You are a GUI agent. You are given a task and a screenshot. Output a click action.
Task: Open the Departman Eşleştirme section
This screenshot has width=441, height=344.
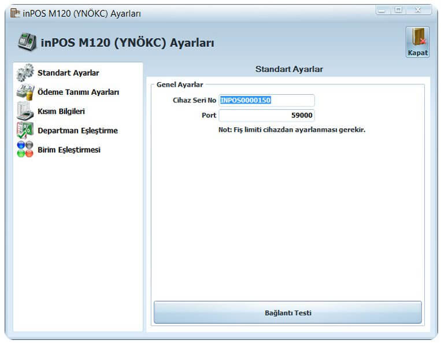(77, 131)
